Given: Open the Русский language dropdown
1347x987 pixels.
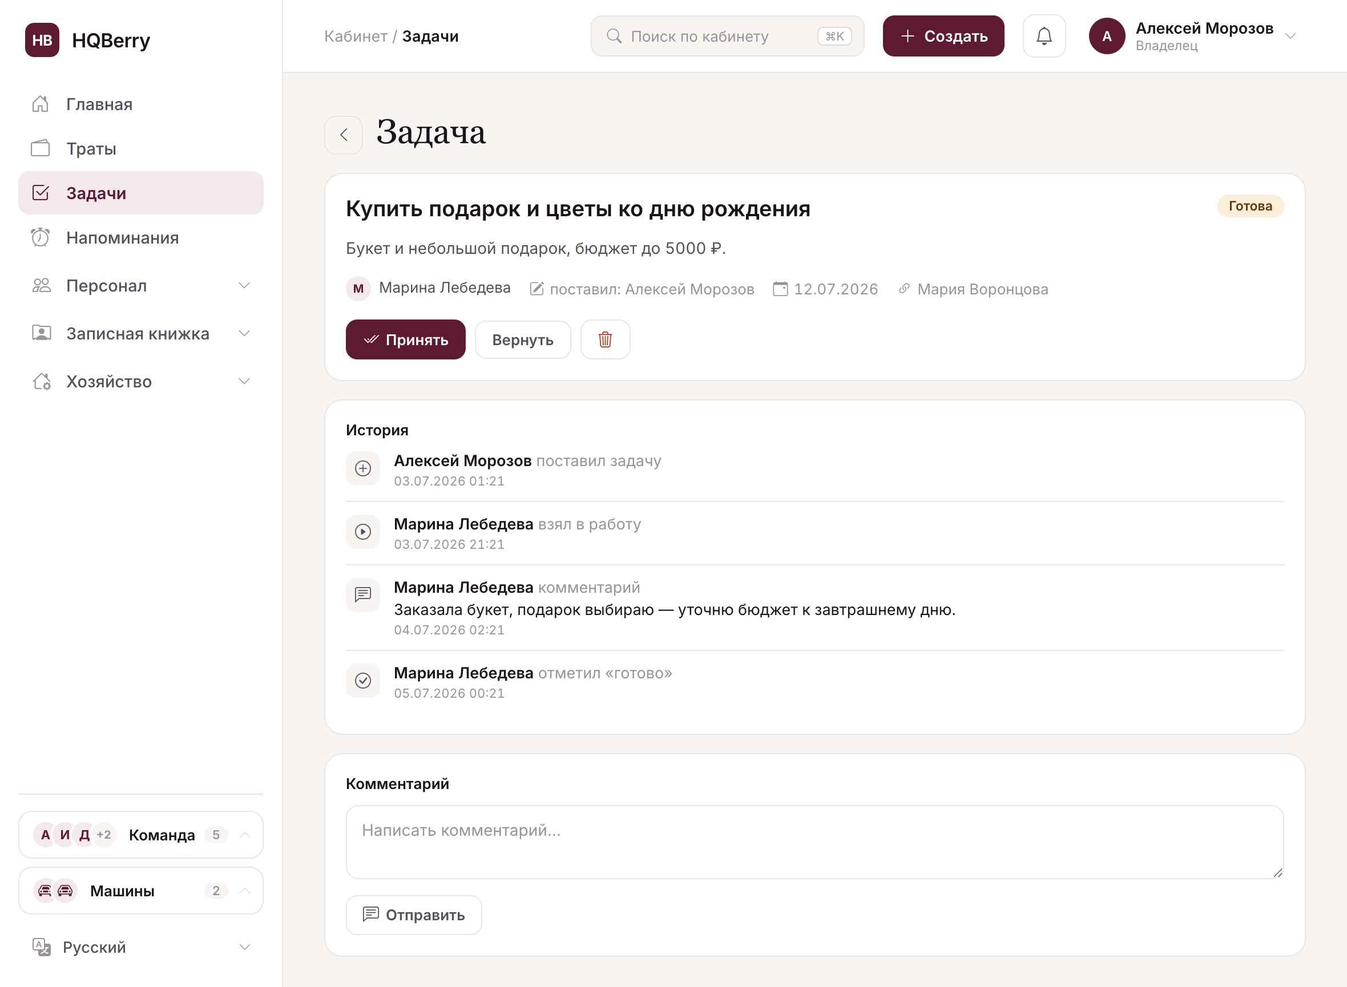Looking at the screenshot, I should [140, 947].
